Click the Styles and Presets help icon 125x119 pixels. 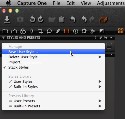click(x=95, y=38)
